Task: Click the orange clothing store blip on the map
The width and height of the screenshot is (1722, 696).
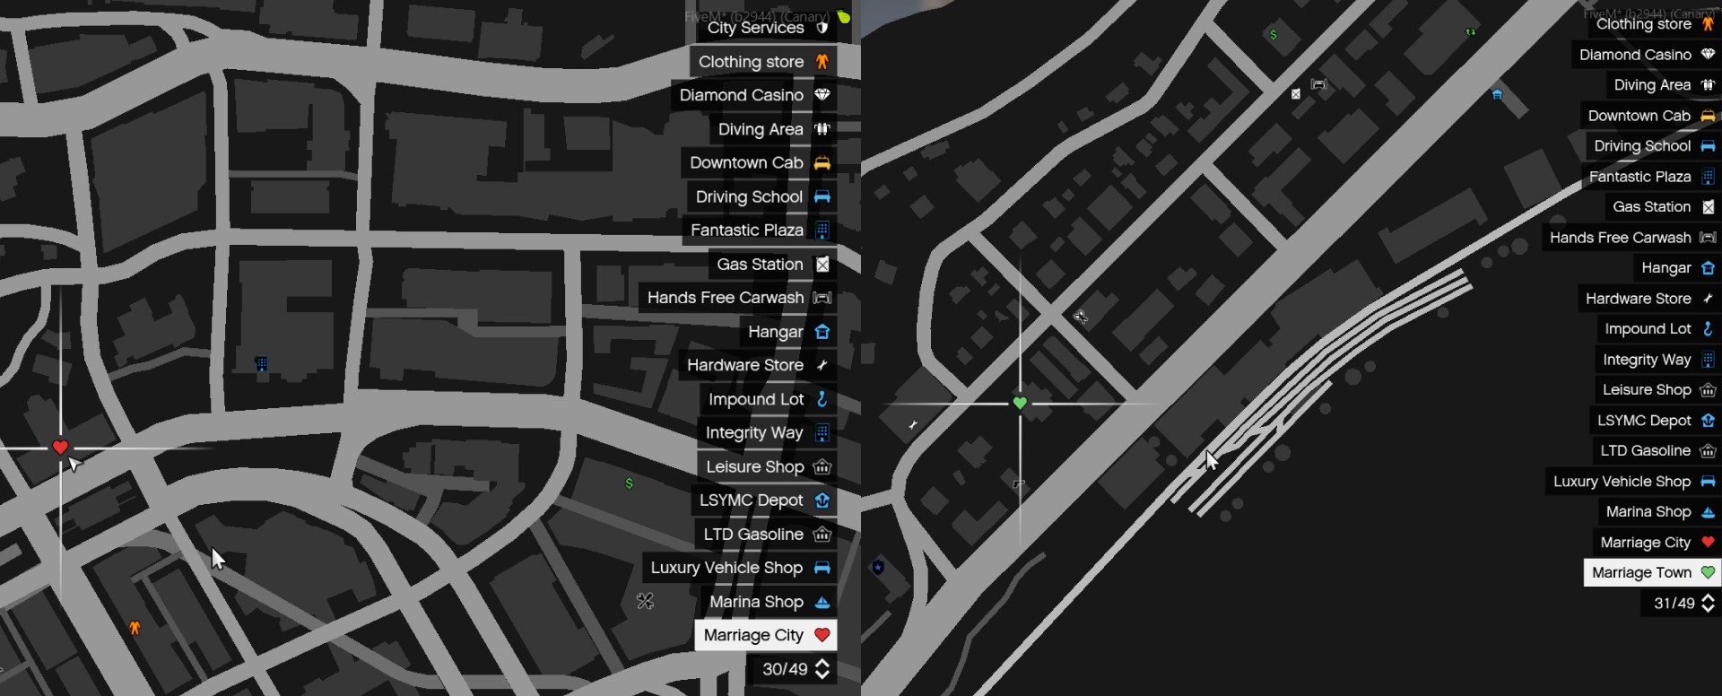Action: pyautogui.click(x=135, y=628)
